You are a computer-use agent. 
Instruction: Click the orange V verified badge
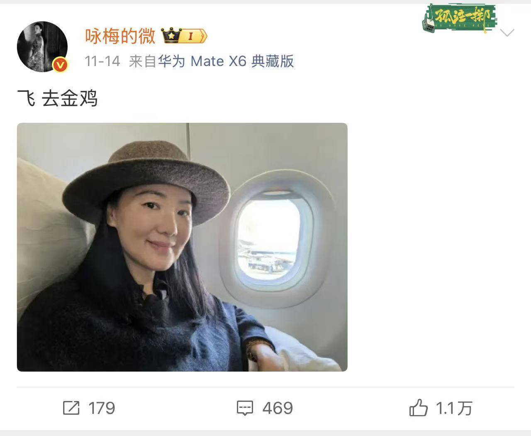pos(61,64)
